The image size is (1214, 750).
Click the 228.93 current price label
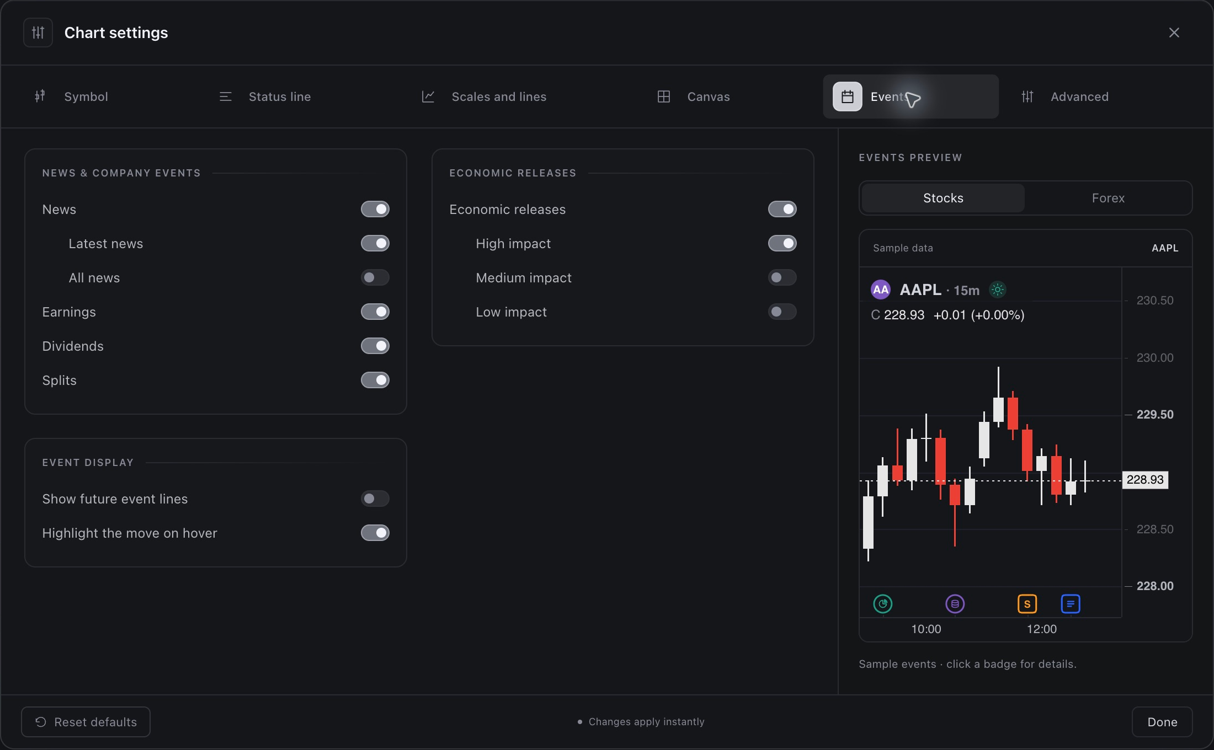[1145, 480]
